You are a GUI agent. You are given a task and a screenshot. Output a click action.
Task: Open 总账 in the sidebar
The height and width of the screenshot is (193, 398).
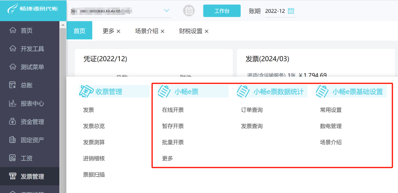click(30, 85)
